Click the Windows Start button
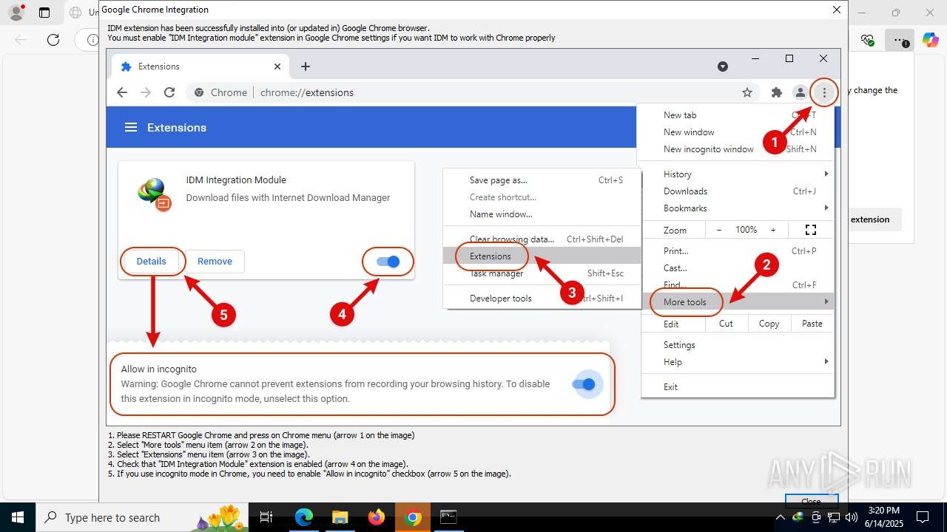947x532 pixels. point(17,517)
